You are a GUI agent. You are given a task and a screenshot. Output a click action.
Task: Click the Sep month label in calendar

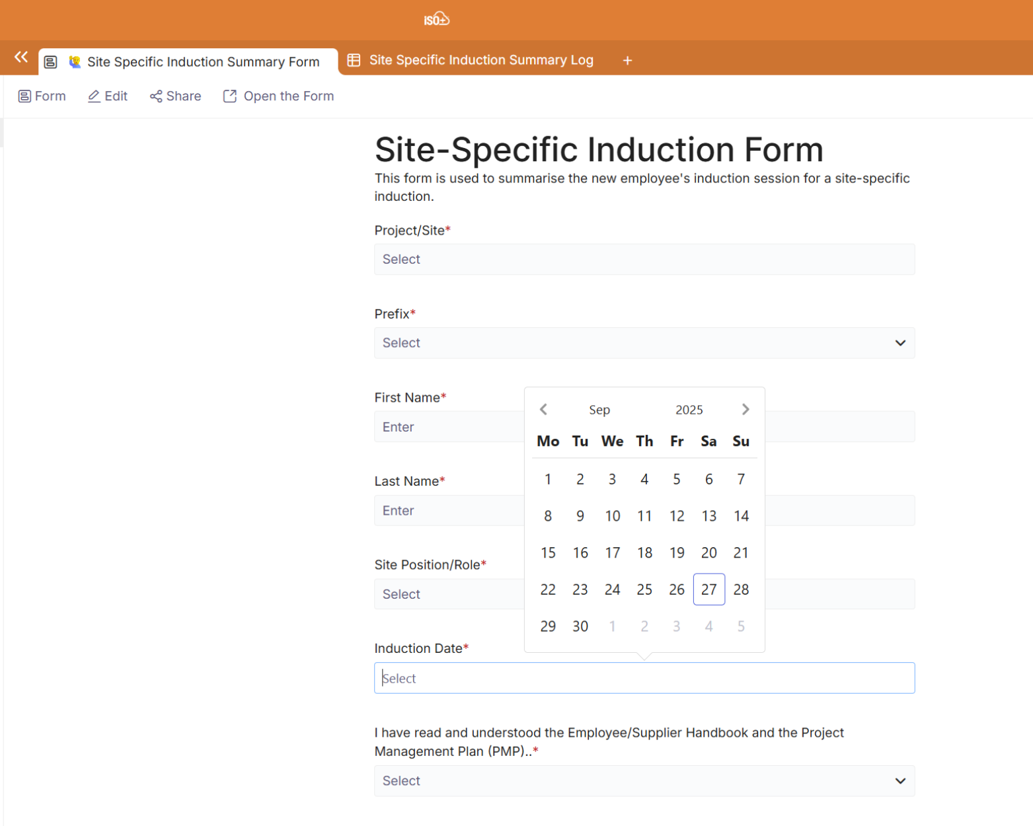coord(599,410)
